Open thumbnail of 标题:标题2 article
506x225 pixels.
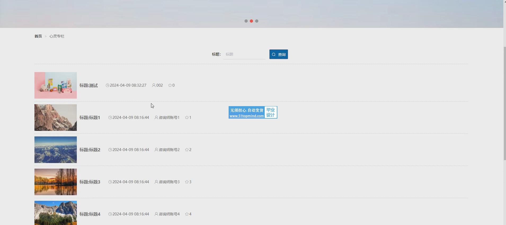tap(56, 150)
